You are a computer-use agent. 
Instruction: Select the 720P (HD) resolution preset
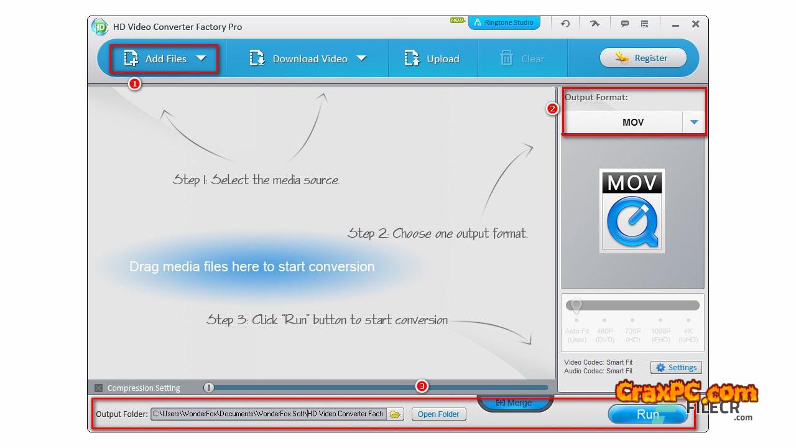pos(632,335)
